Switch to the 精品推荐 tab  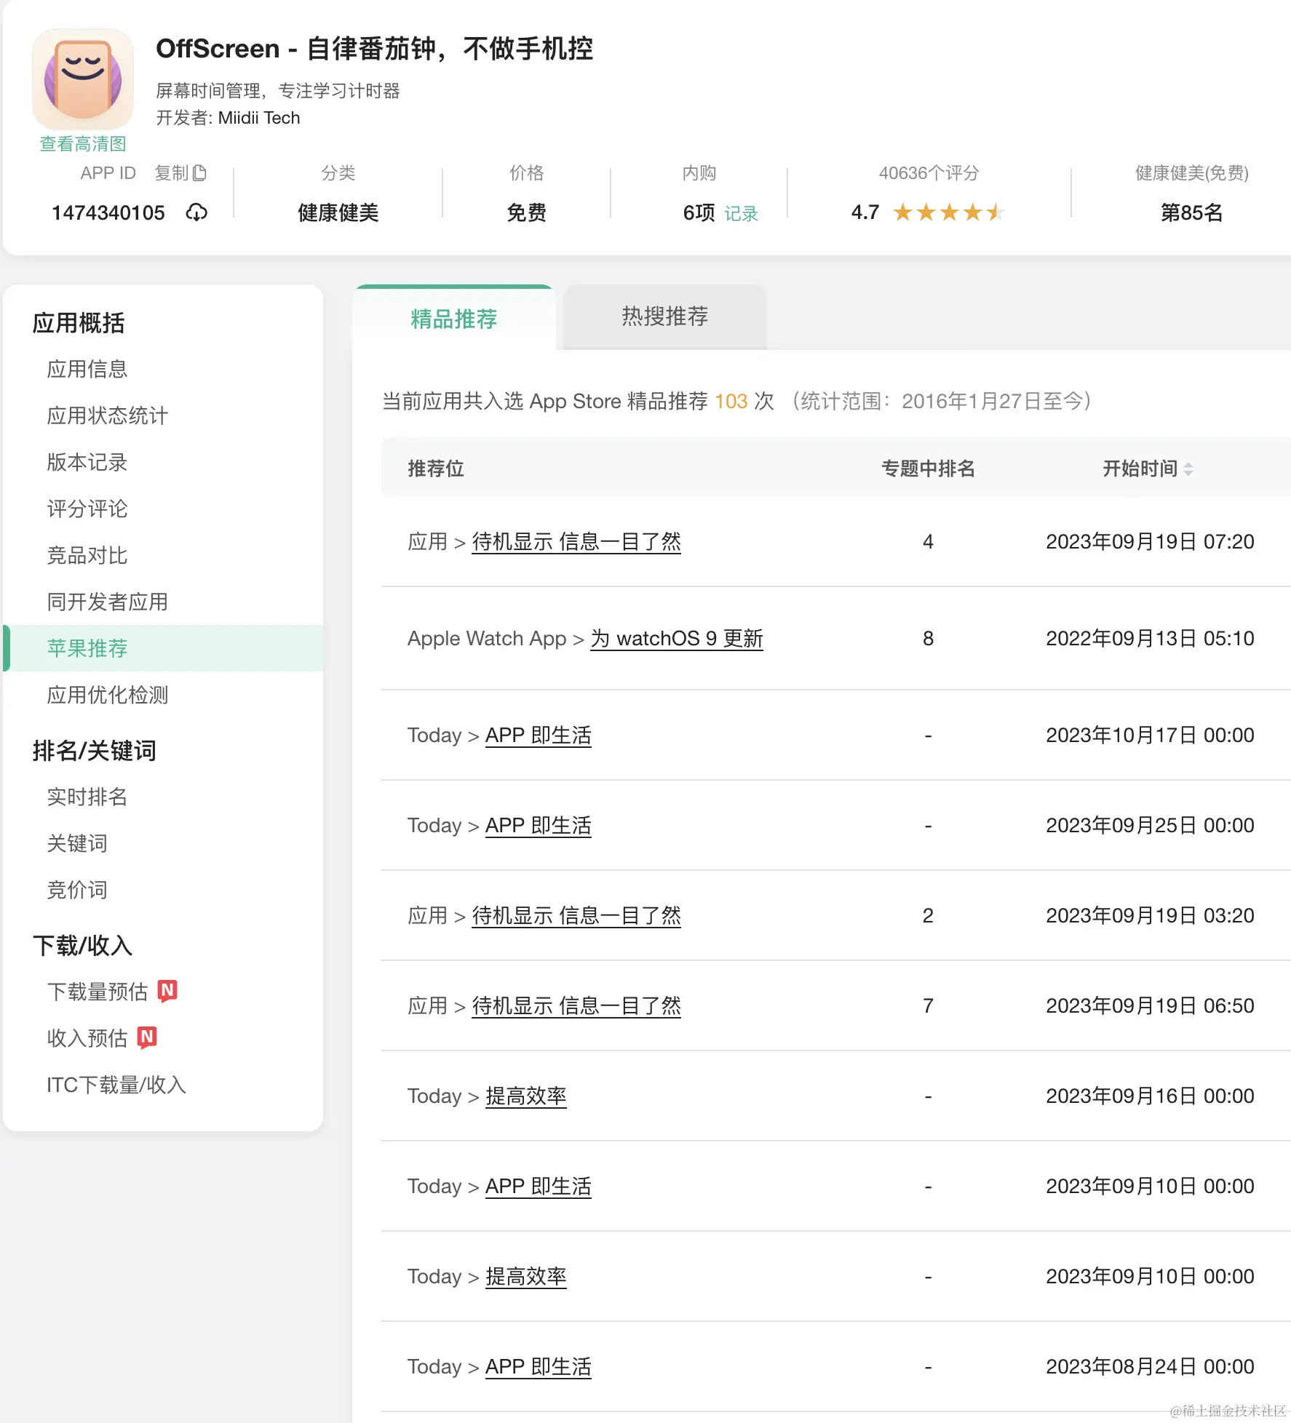tap(453, 319)
